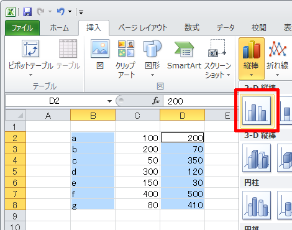Click cell B4 containing 'c'
Screen dimensions: 292x230
point(93,160)
